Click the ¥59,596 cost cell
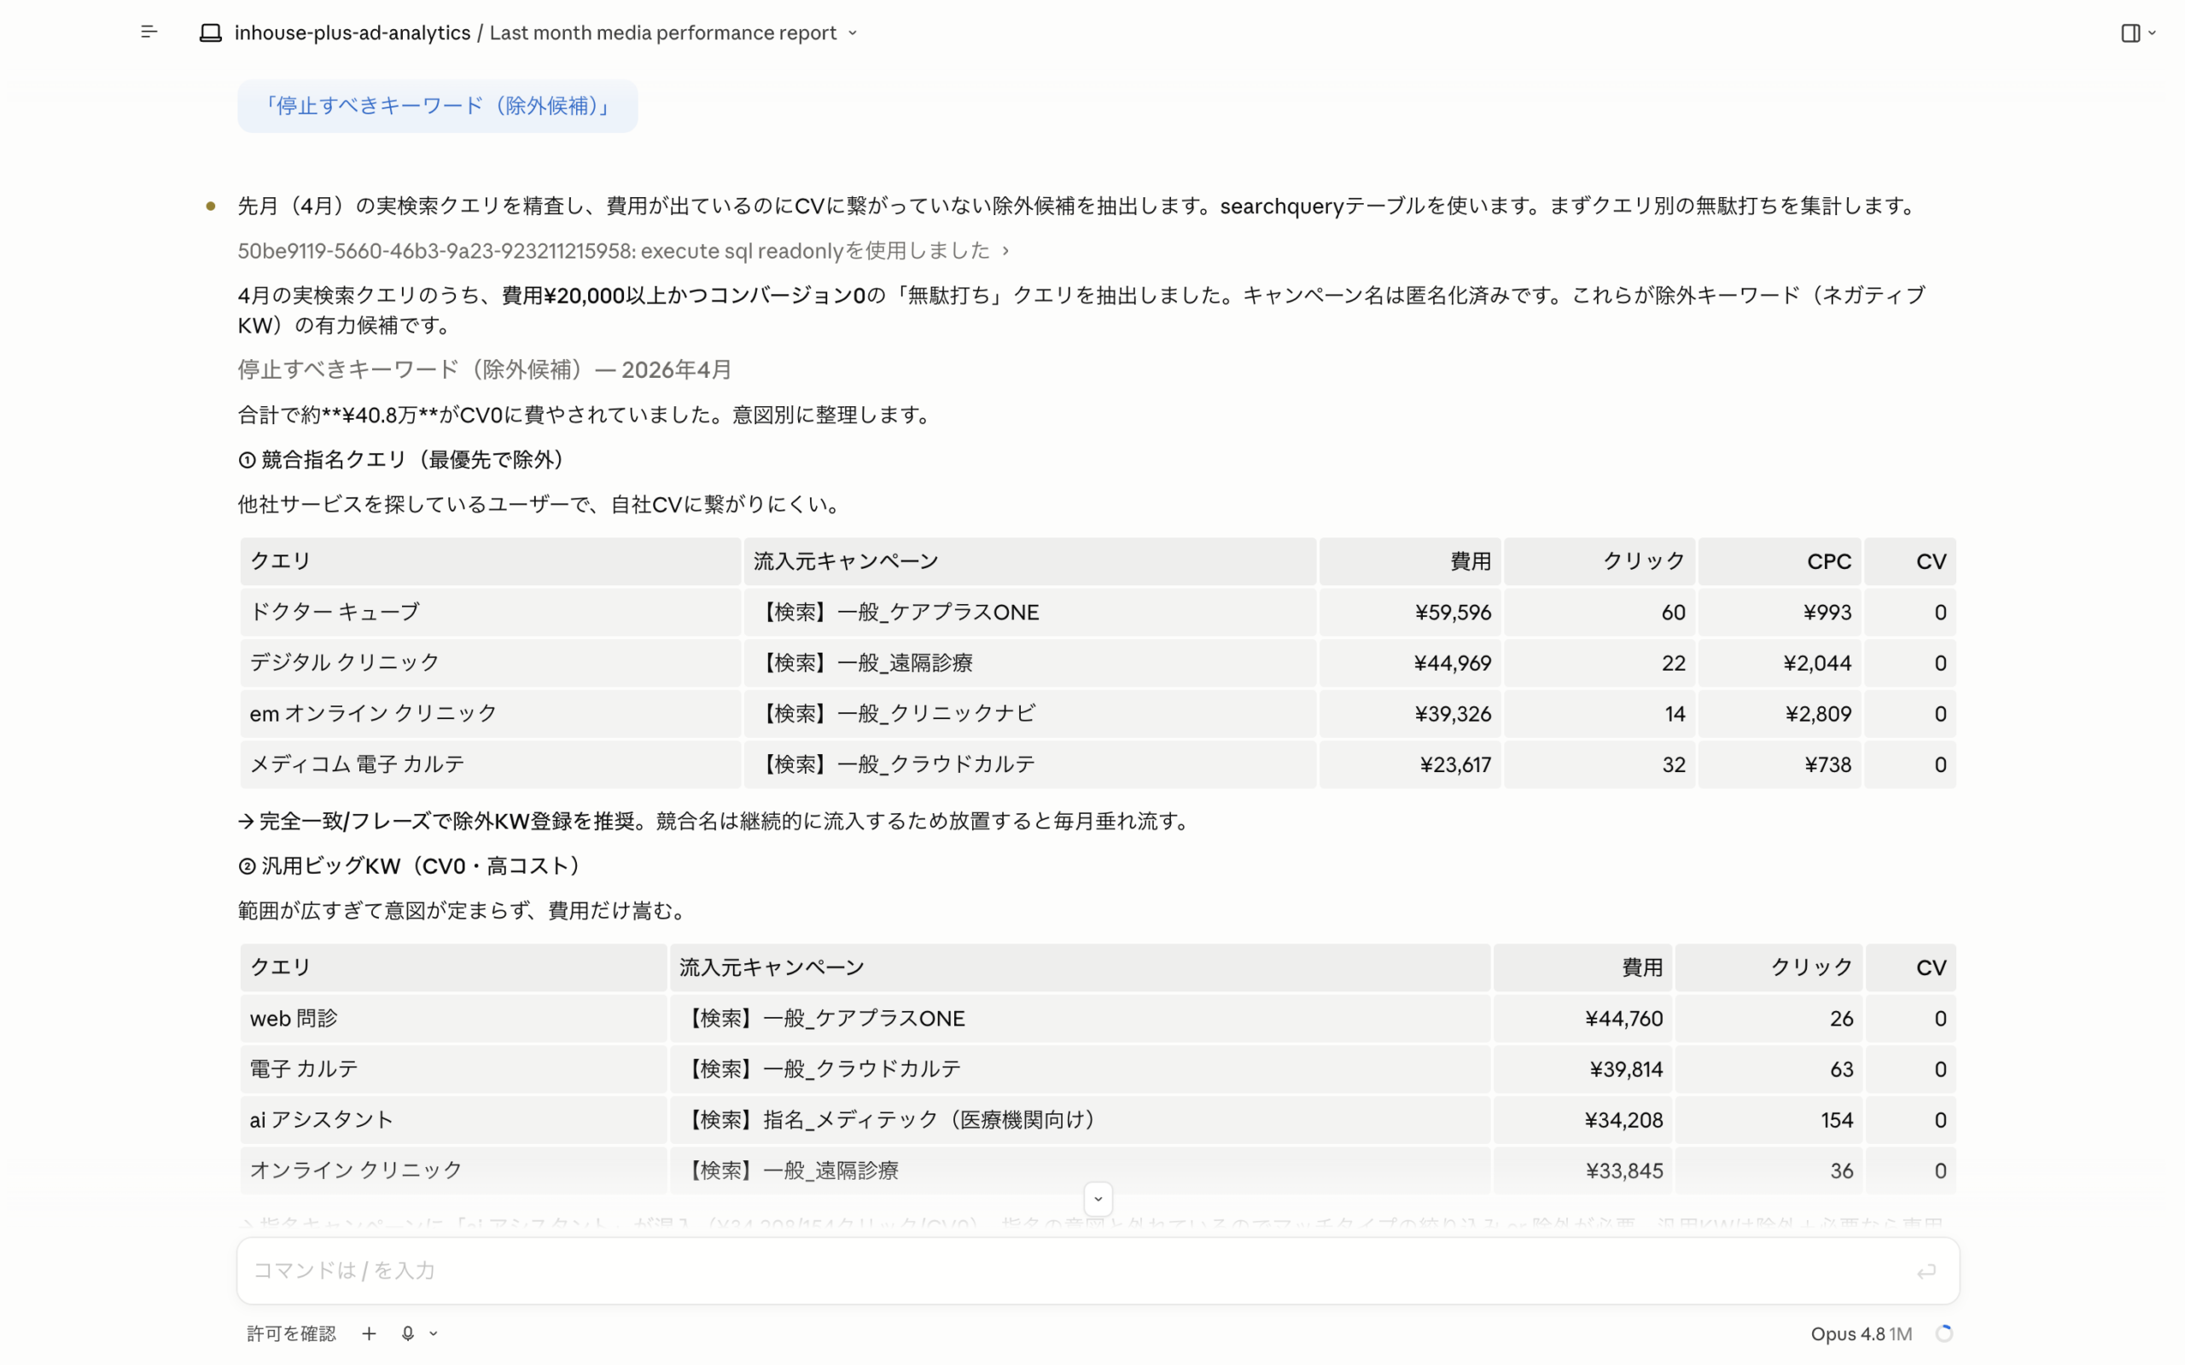This screenshot has width=2185, height=1365. pos(1409,612)
